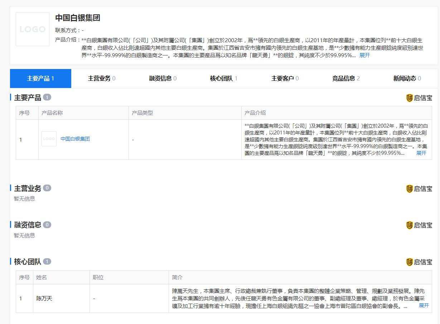Click the company LOGO placeholder image
The image size is (440, 324).
33,29
